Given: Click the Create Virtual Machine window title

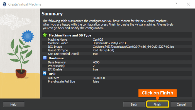Looking at the screenshot, I should [25, 4].
